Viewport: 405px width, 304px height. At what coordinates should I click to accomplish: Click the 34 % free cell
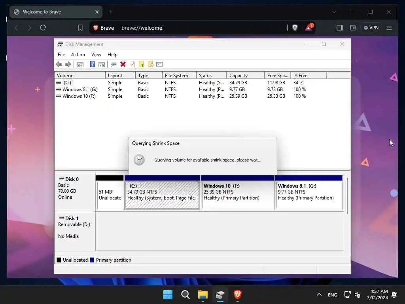298,83
